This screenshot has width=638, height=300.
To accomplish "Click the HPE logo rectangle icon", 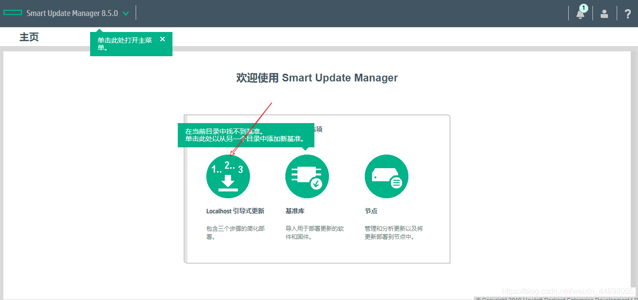I will coord(13,13).
